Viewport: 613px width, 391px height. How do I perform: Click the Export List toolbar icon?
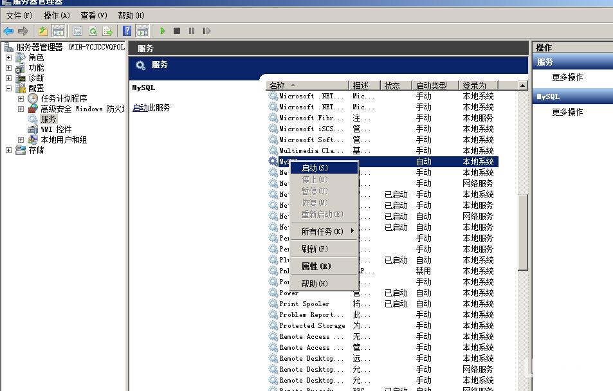point(107,31)
